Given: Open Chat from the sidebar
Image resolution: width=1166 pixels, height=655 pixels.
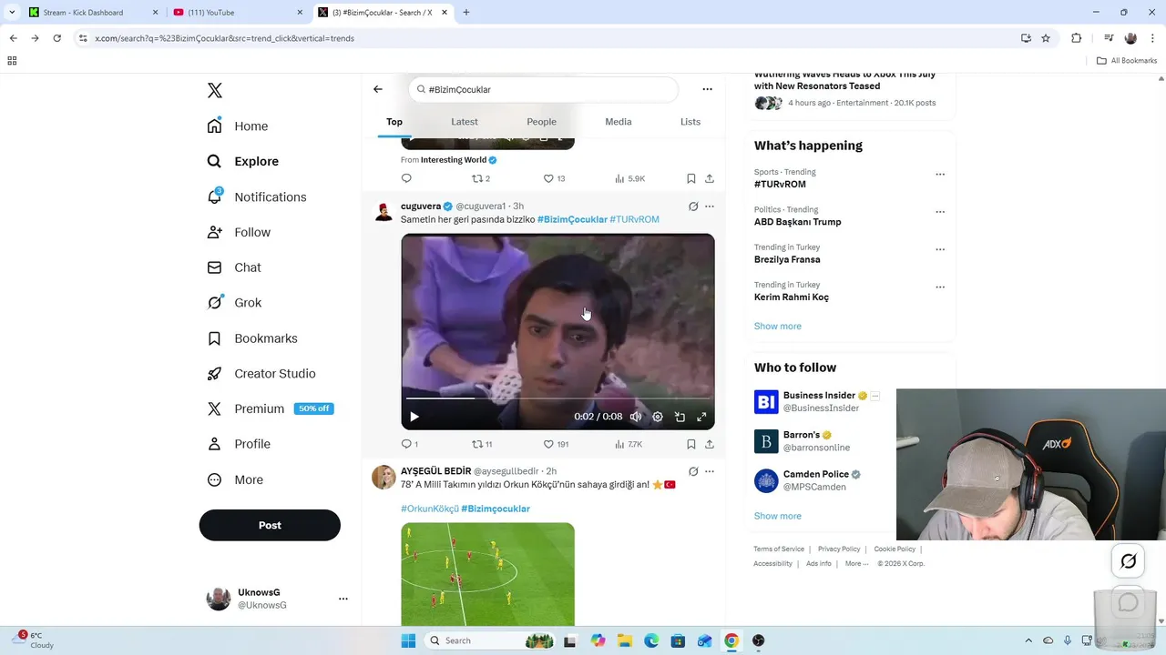Looking at the screenshot, I should pos(234,267).
